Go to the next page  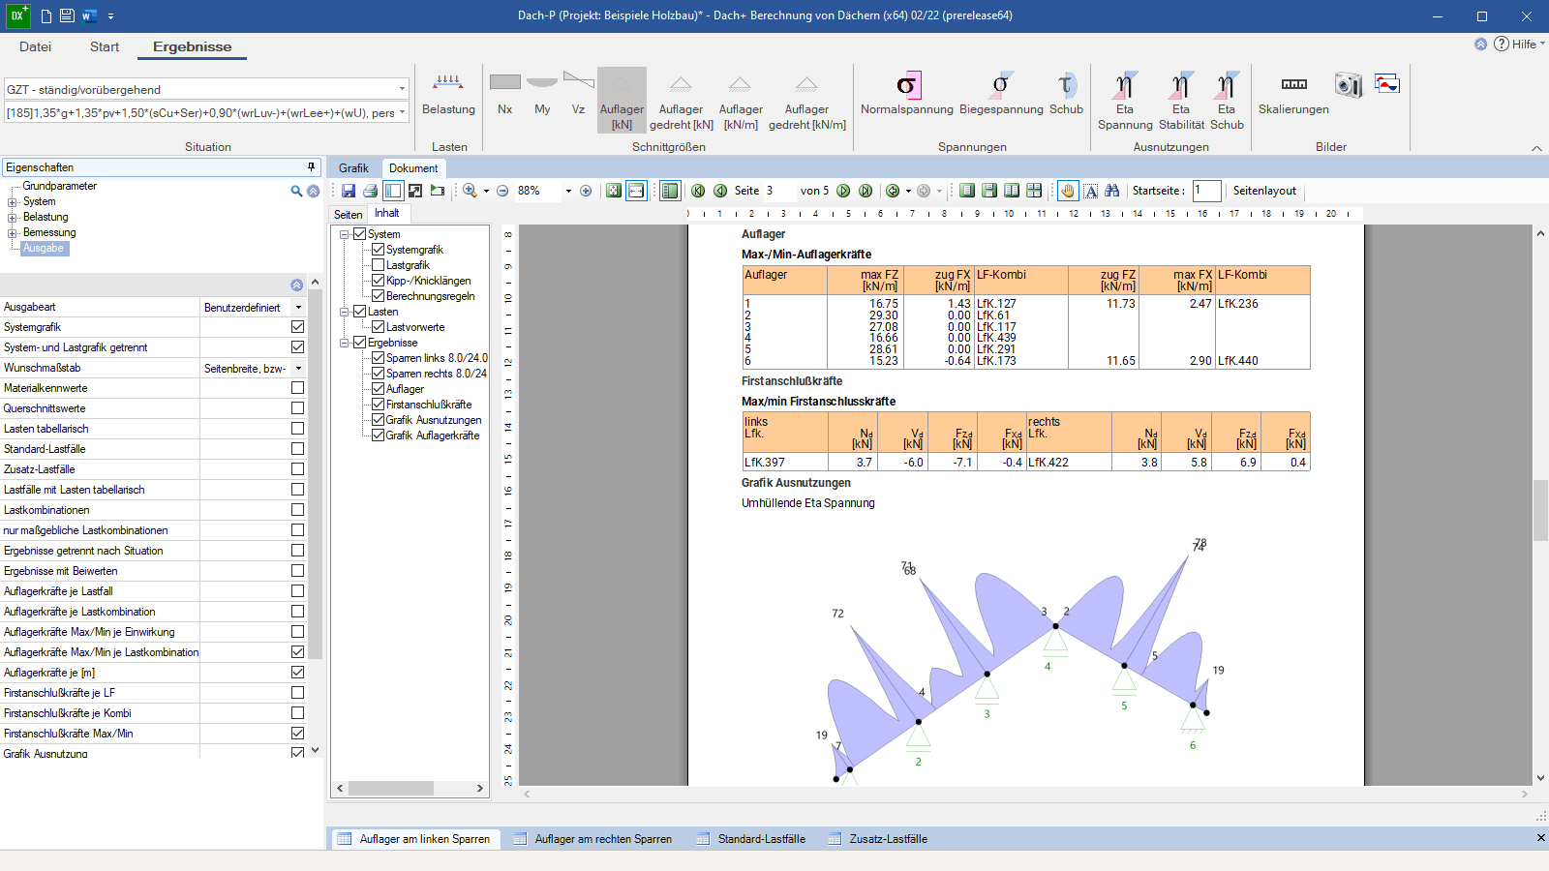coord(843,191)
